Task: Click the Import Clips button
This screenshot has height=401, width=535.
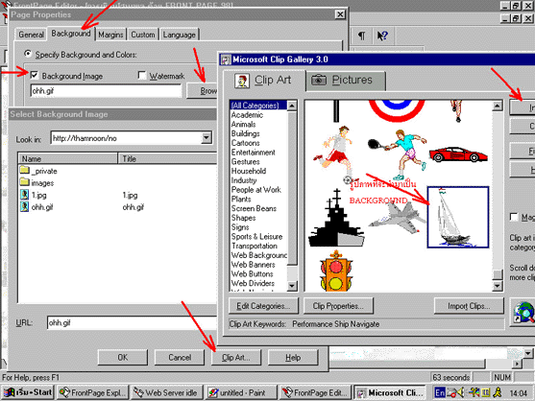Action: tap(469, 306)
